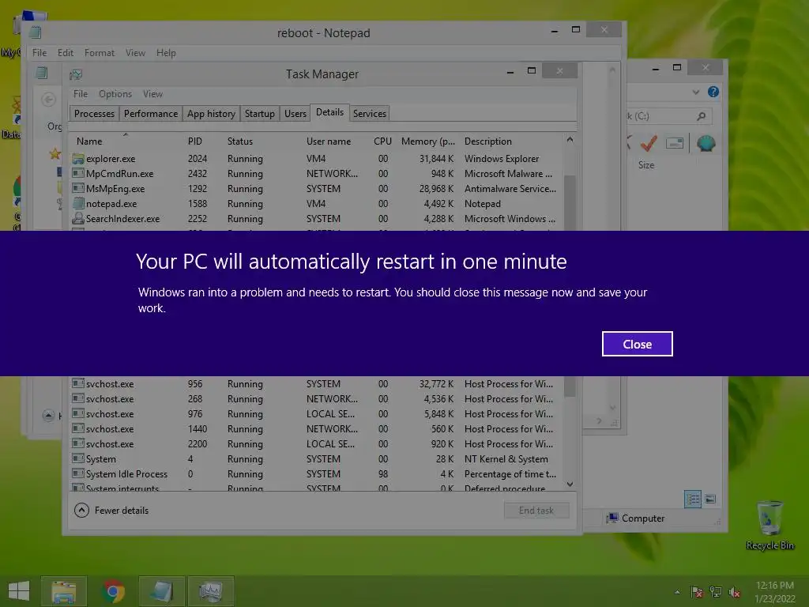Screen dimensions: 809x607
Task: Click the muted volume tray icon
Action: pyautogui.click(x=734, y=592)
